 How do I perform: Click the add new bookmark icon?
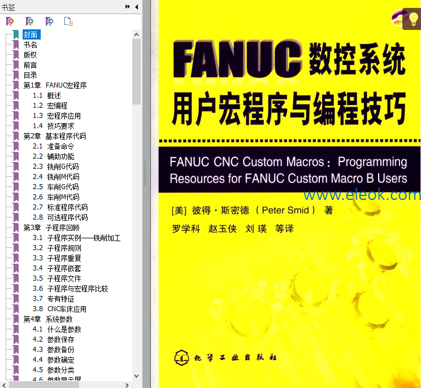point(29,21)
